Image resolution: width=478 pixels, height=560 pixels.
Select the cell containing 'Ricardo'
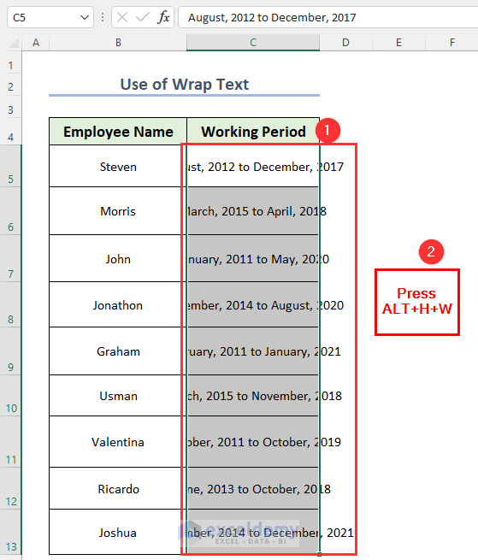point(118,488)
